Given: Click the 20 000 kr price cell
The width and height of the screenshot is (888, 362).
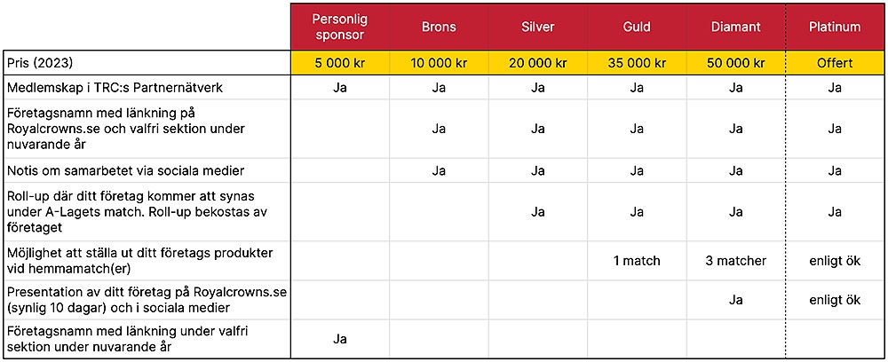Looking at the screenshot, I should coord(537,63).
